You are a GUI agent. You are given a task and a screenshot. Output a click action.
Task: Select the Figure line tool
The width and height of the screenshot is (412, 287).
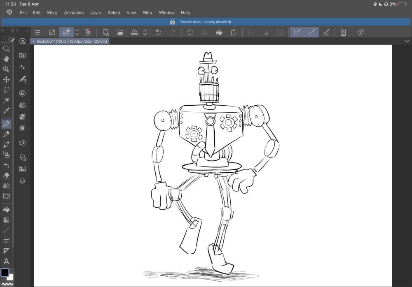point(6,230)
